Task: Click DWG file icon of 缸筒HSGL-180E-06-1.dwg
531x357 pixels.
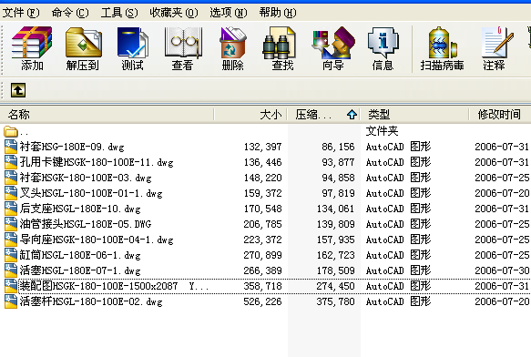Action: click(11, 255)
